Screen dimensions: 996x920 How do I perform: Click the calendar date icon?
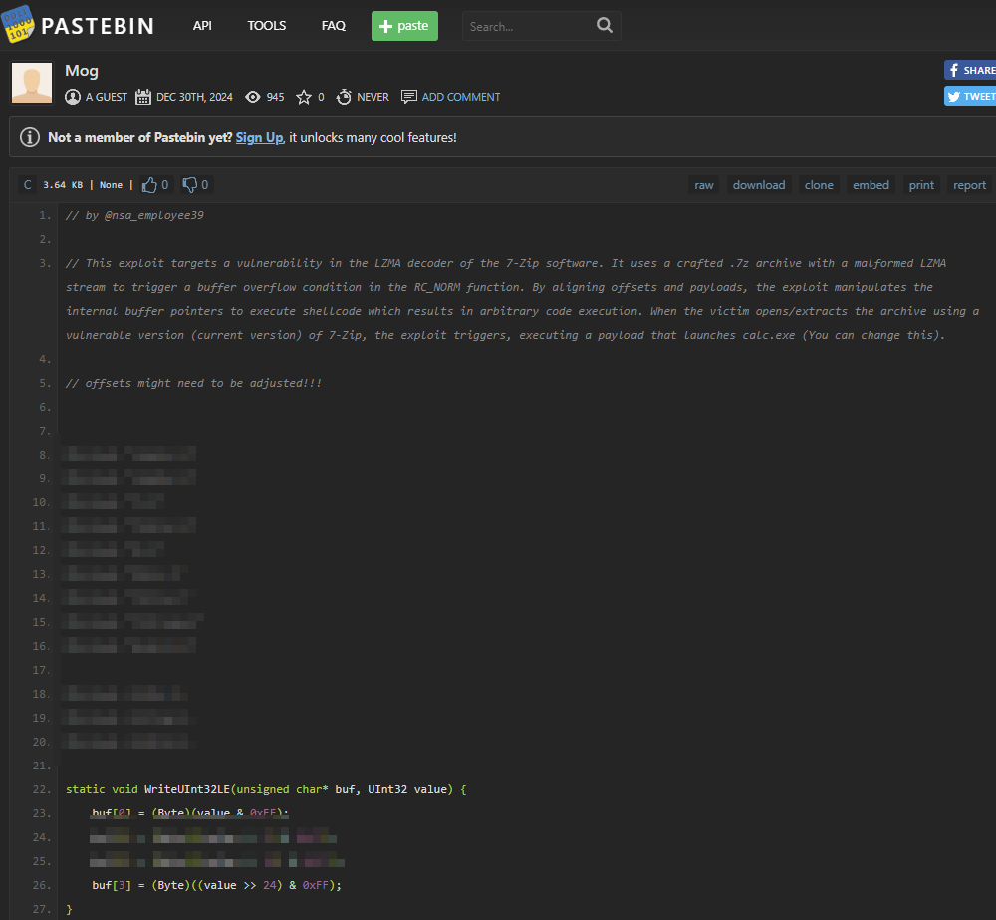[x=143, y=97]
